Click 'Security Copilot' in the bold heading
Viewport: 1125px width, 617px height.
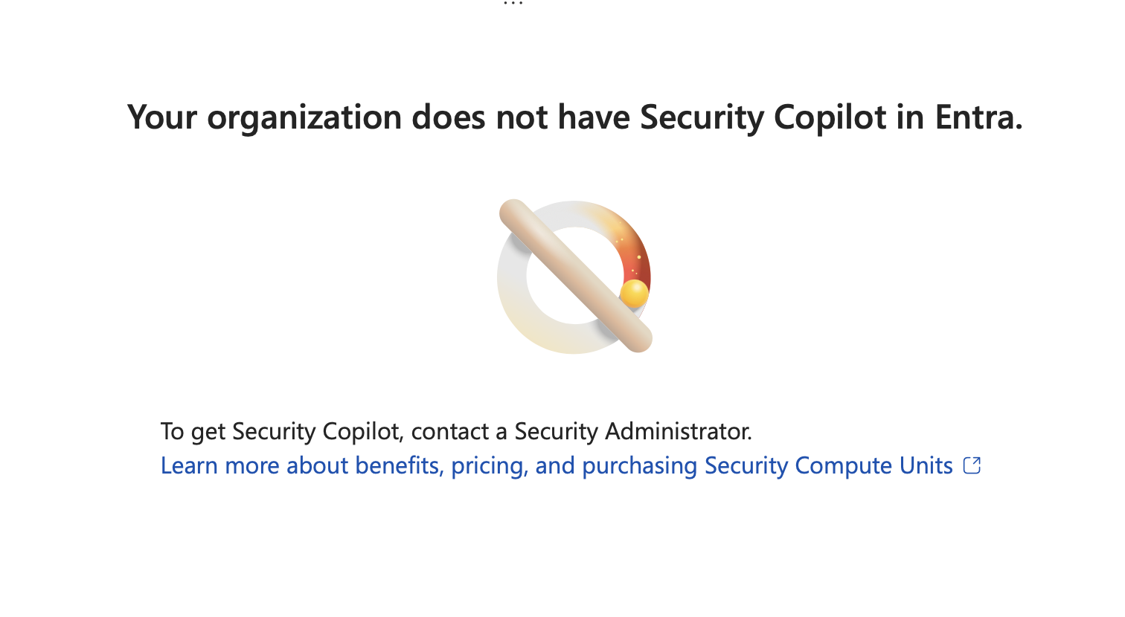(763, 117)
